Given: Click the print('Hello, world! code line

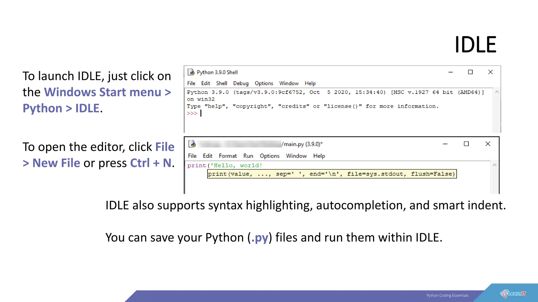Looking at the screenshot, I should (225, 165).
